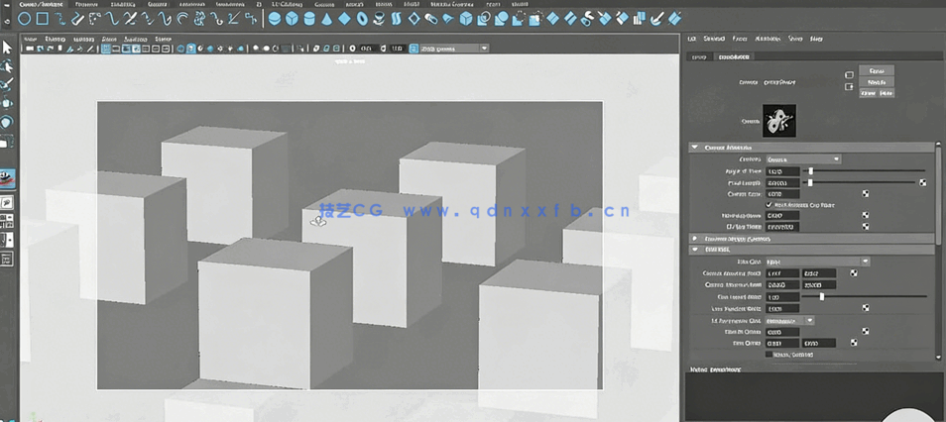Screen dimensions: 946x422
Task: Create a polygon cube from the shelf
Action: coord(294,19)
